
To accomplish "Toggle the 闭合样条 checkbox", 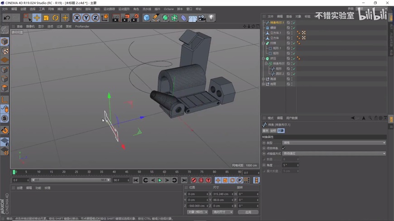I will pos(283,148).
